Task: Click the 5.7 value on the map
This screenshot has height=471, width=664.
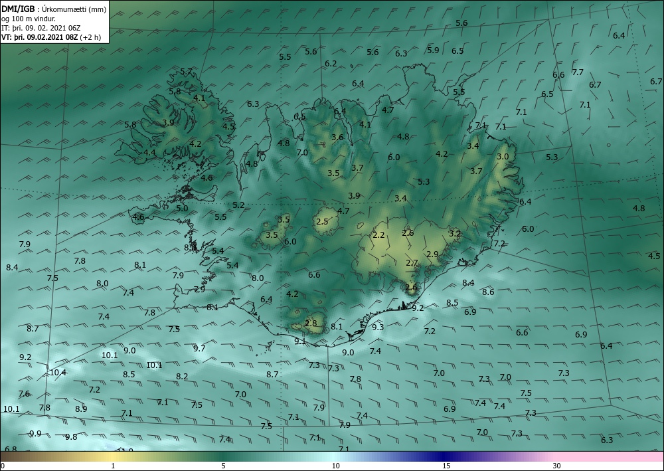Action: point(186,72)
